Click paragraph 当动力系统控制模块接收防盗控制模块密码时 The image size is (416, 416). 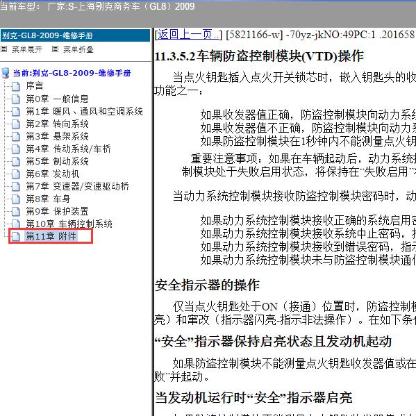(294, 197)
